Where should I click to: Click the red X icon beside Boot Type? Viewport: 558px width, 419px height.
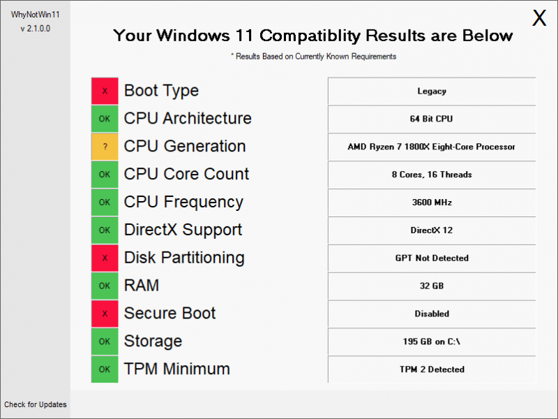coord(105,91)
